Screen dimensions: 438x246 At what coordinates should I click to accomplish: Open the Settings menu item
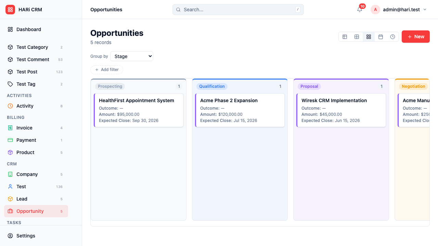click(x=26, y=236)
